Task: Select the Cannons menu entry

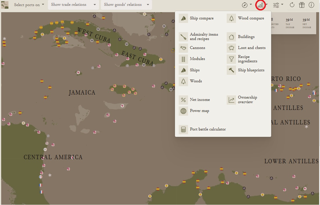Action: point(197,48)
